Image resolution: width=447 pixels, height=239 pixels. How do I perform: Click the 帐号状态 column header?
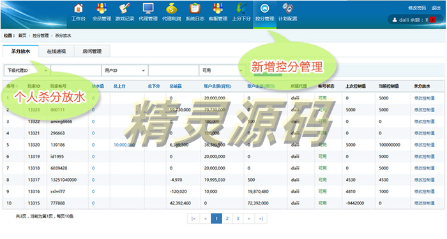(326, 86)
